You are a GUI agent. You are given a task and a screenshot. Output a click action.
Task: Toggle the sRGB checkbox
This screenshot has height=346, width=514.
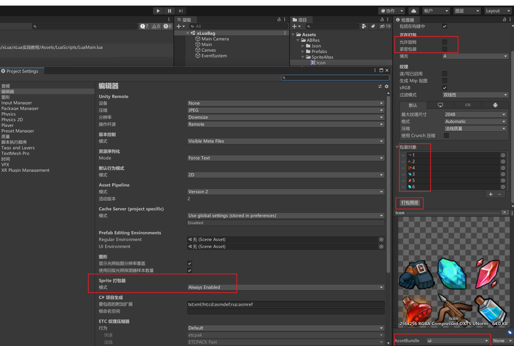point(445,88)
